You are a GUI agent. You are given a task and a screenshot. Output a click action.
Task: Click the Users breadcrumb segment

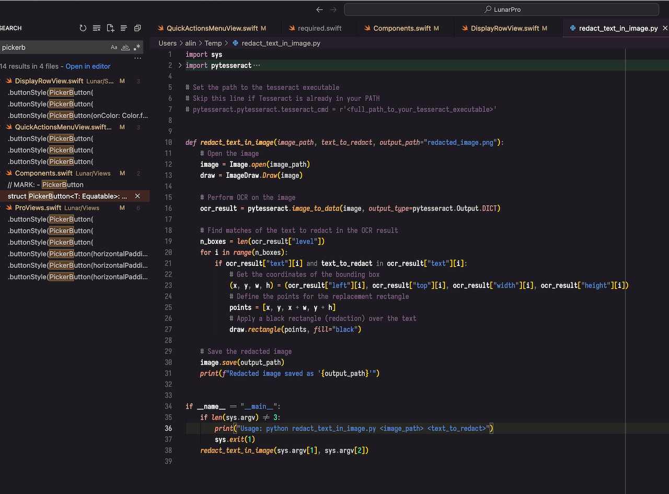168,43
